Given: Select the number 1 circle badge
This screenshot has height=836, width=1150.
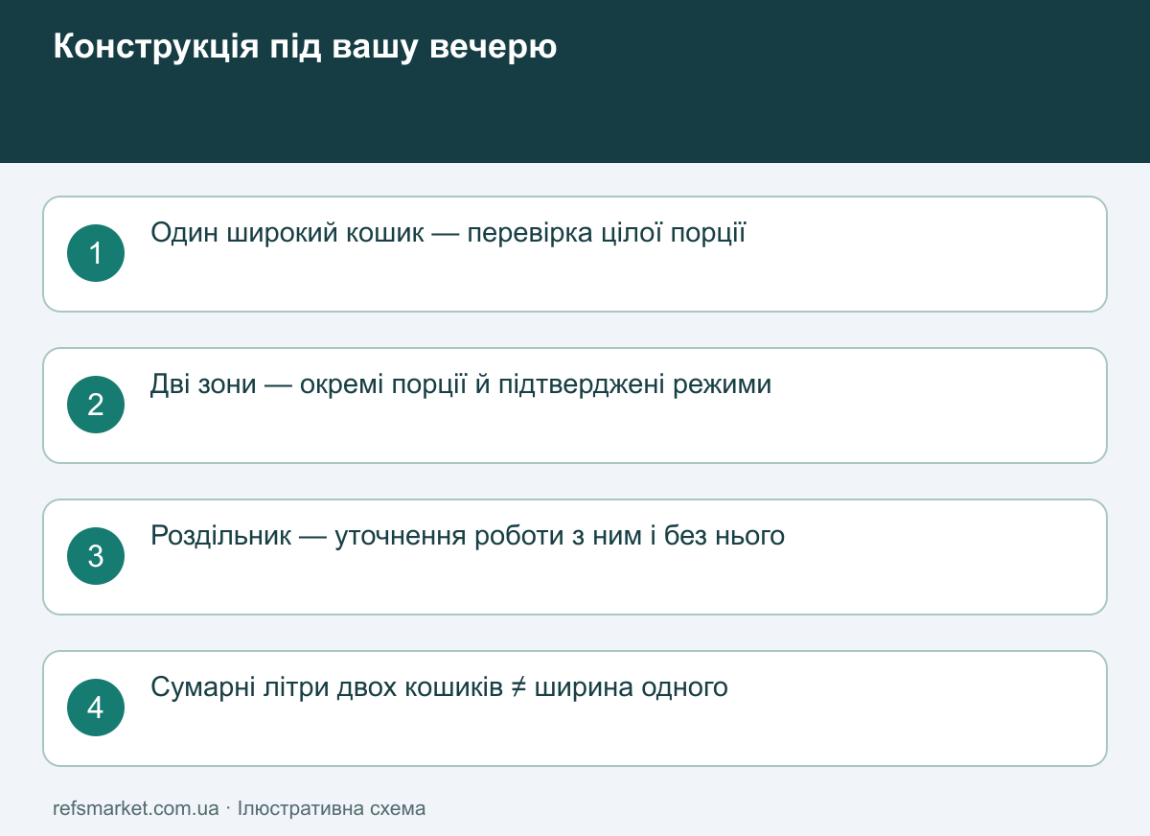Looking at the screenshot, I should pos(96,253).
